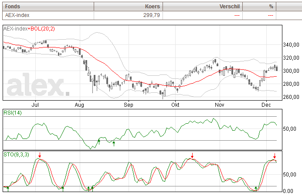This screenshot has height=196, width=302.
Task: Click the STO(9,3,3) indicator label
Action: tap(16, 155)
